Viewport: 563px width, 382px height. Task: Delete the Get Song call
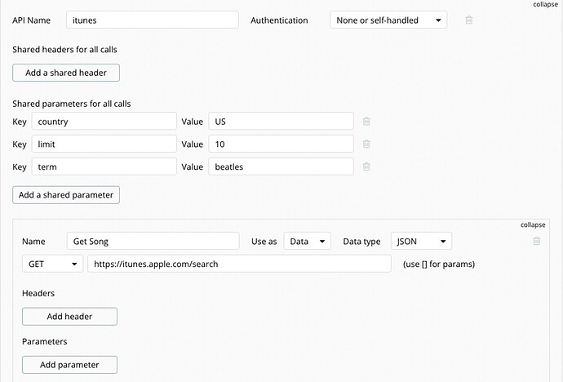(536, 242)
